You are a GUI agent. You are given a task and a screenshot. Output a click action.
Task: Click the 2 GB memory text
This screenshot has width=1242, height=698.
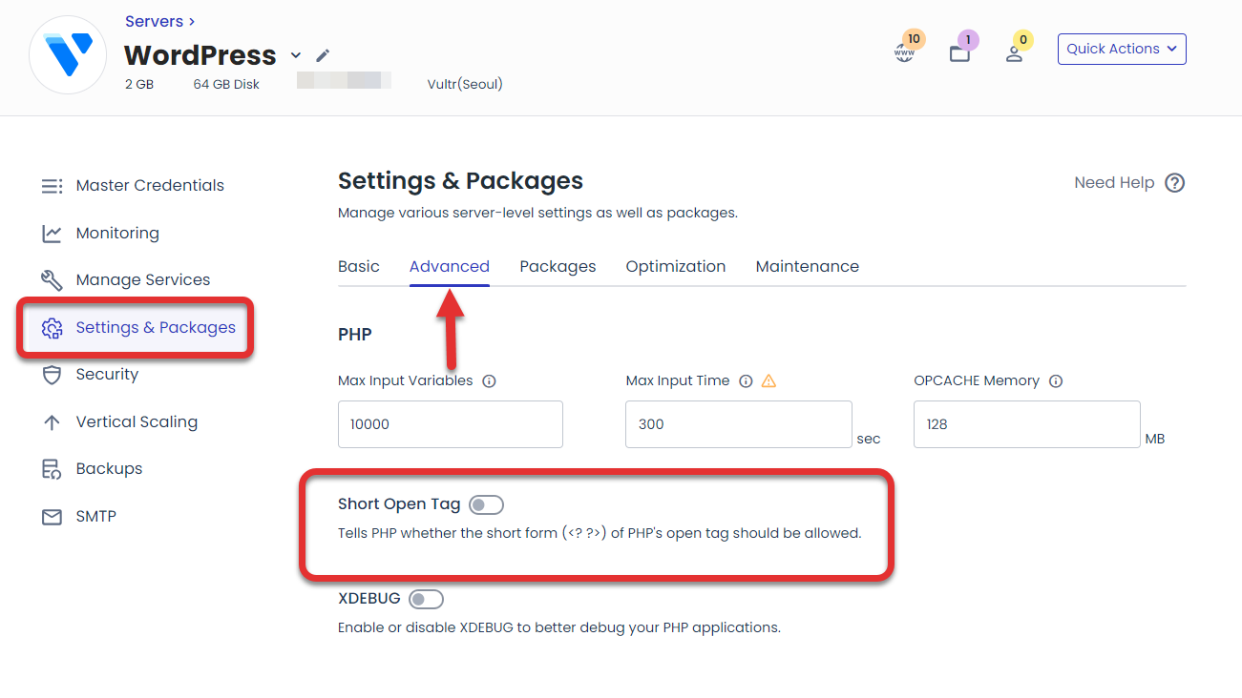click(x=139, y=84)
